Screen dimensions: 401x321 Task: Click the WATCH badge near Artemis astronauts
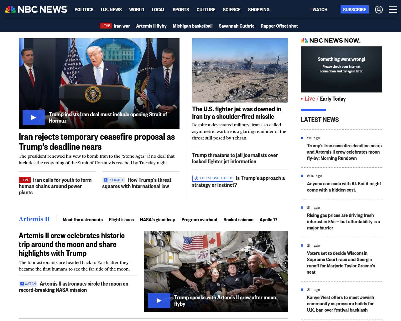(28, 284)
